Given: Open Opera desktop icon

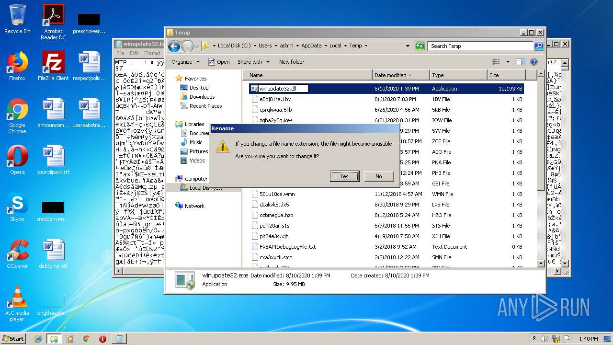Looking at the screenshot, I should pos(17,160).
